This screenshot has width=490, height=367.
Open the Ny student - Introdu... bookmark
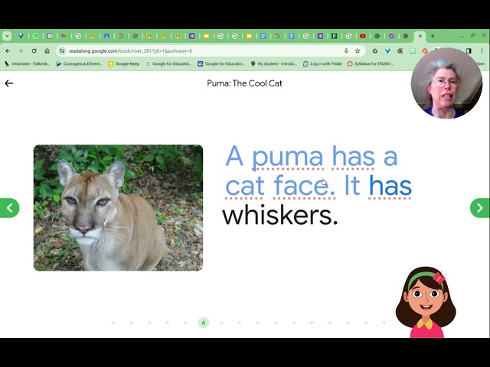(x=274, y=63)
